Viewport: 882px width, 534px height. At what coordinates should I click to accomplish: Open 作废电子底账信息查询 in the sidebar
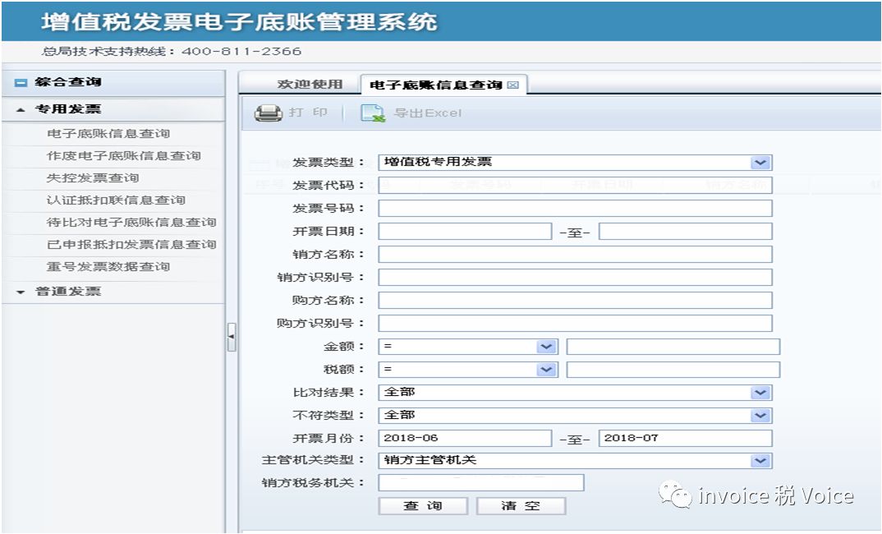(x=124, y=156)
